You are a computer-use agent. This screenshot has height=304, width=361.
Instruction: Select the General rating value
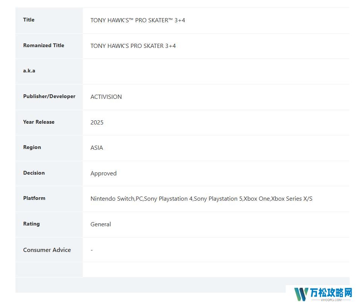click(x=101, y=224)
